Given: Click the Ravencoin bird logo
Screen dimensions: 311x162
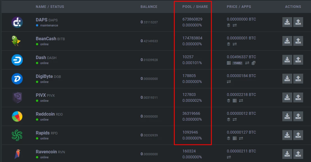Looking at the screenshot, I should (17, 154).
